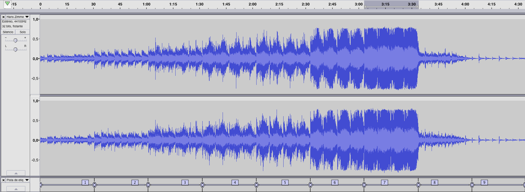This screenshot has height=192, width=525.
Task: Click the boundary handle between labels 1 and 2
Action: pos(94,185)
